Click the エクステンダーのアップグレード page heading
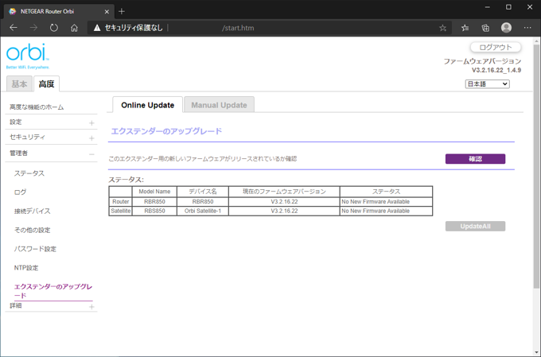The height and width of the screenshot is (357, 541). [166, 131]
